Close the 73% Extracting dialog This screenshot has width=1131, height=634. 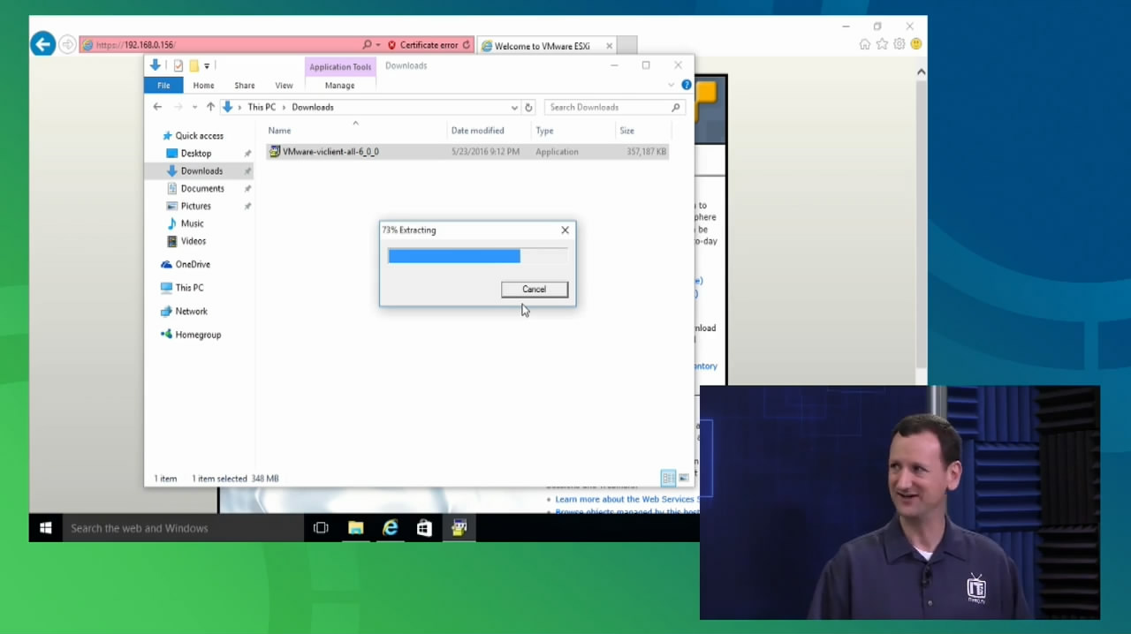click(565, 230)
